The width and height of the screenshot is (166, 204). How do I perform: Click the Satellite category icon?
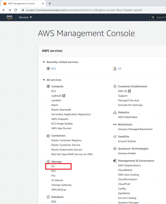(115, 137)
